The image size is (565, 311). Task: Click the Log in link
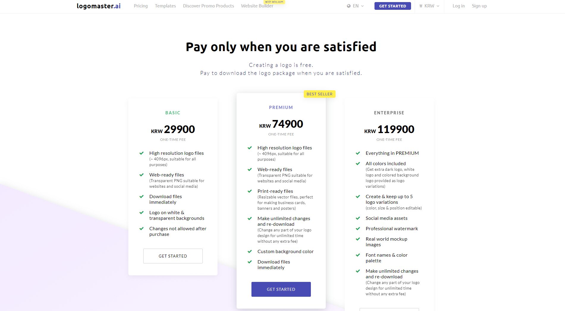[x=458, y=6]
